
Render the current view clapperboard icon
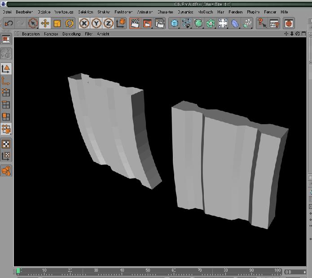tap(135, 23)
